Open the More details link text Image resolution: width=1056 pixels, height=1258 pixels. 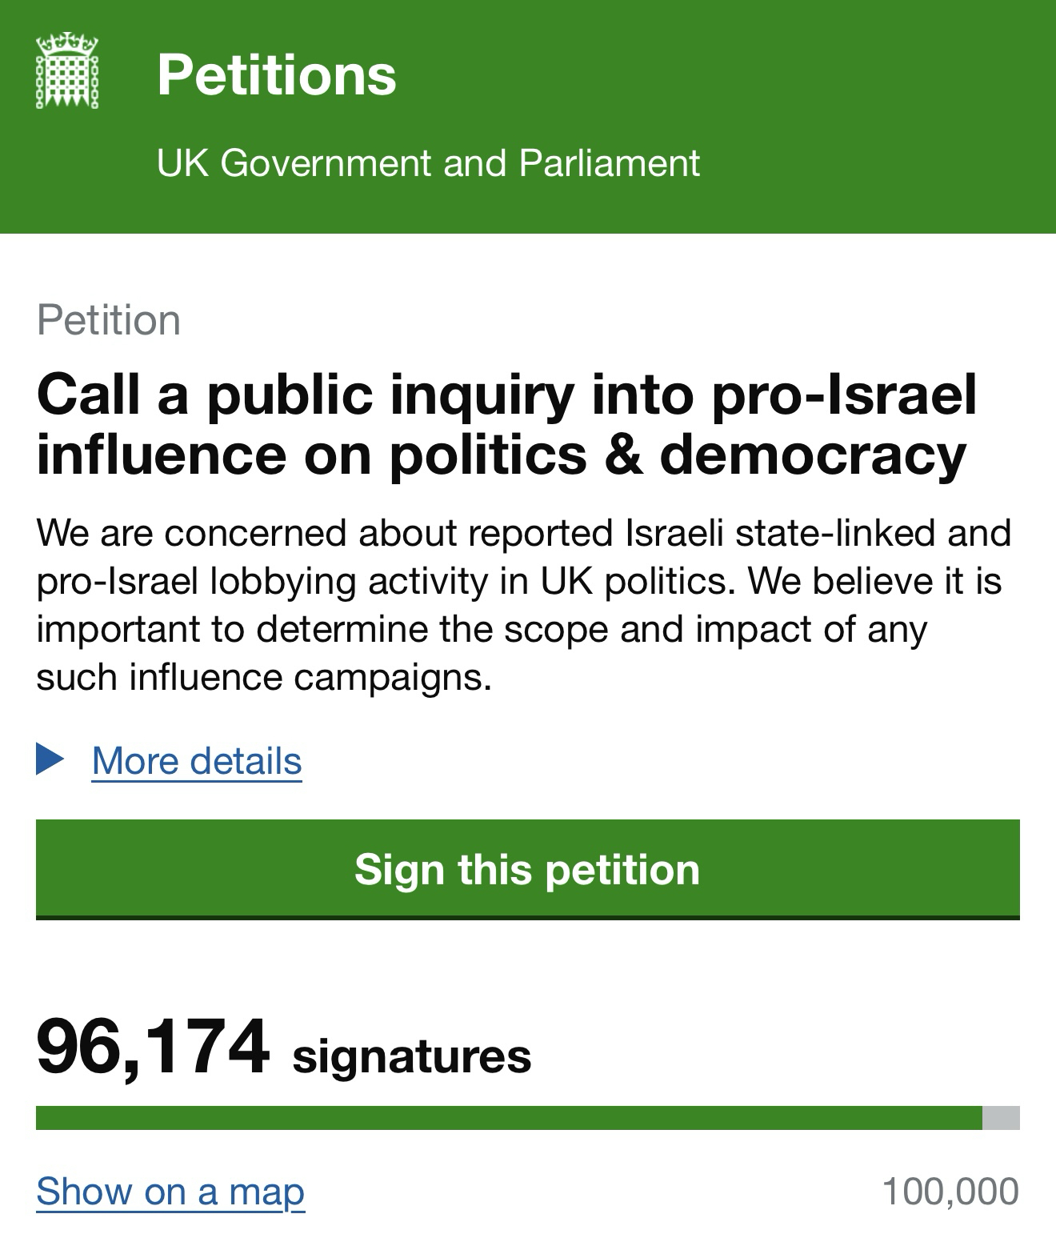tap(197, 760)
